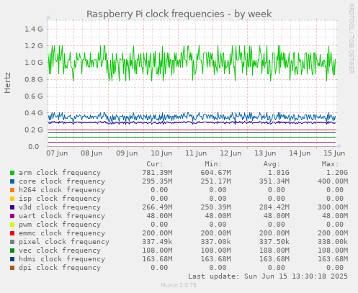Viewport: 358px width, 293px height.
Task: Click the 'Min:' column header
Action: (x=213, y=164)
